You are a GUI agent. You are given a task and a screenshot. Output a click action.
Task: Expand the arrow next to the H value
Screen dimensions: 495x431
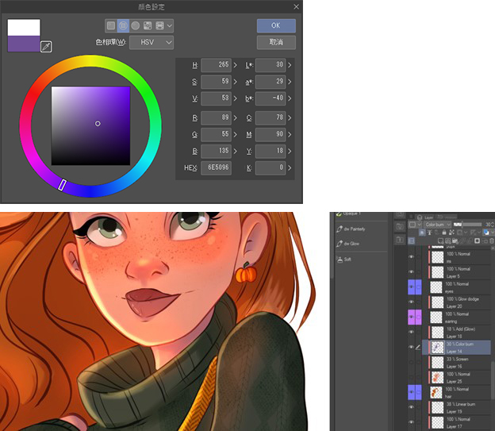(236, 64)
